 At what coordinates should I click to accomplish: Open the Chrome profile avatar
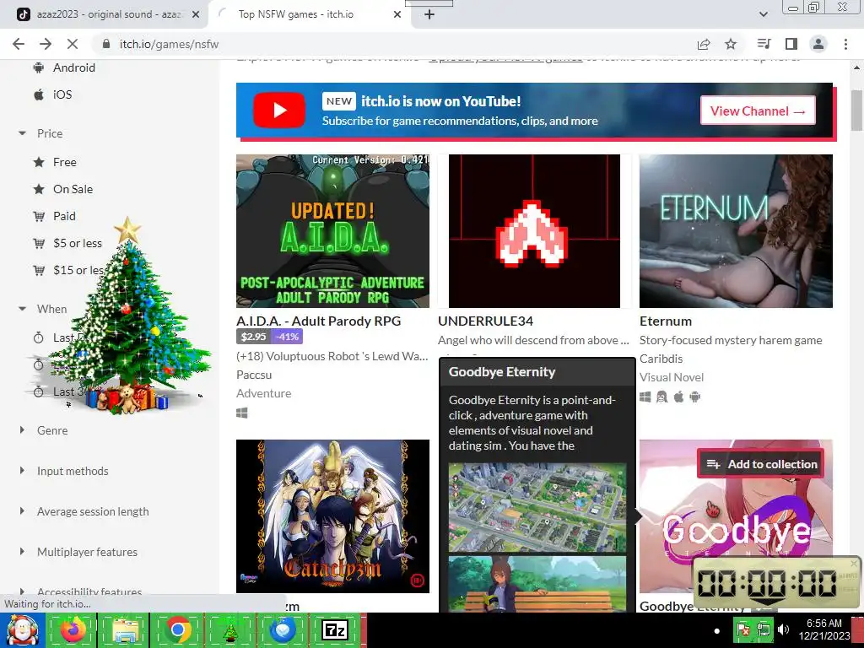(818, 44)
